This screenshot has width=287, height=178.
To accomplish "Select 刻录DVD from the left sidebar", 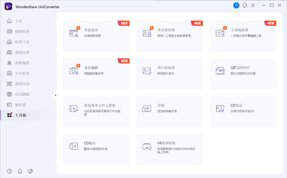I will tap(19, 94).
